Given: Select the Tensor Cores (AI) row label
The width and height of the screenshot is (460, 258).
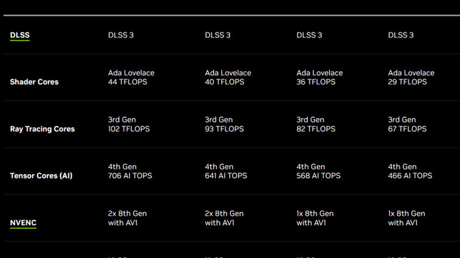Looking at the screenshot, I should coord(41,176).
